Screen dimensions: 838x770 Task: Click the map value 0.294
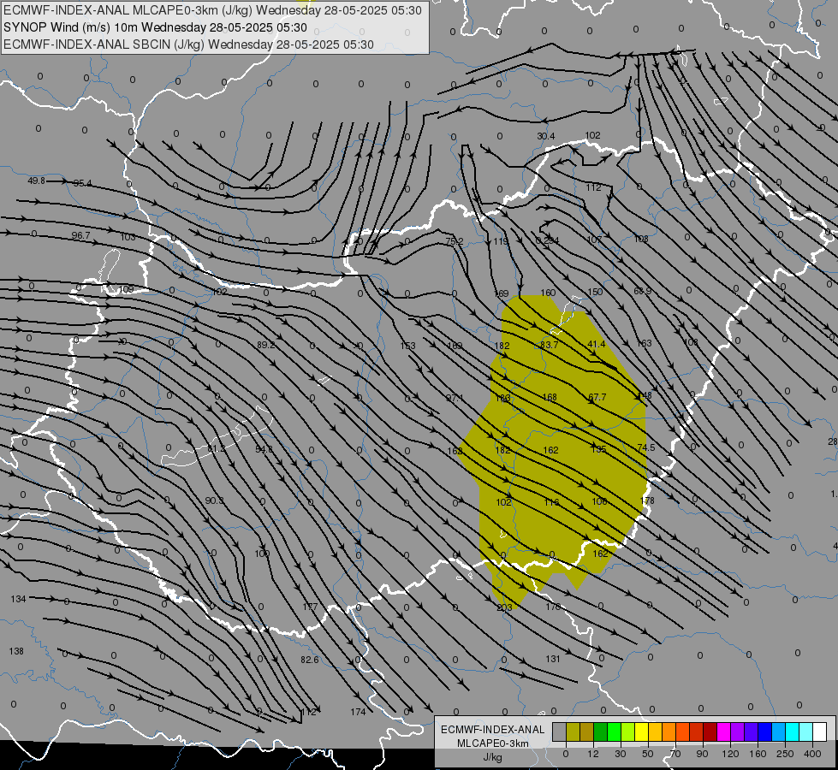(x=547, y=240)
